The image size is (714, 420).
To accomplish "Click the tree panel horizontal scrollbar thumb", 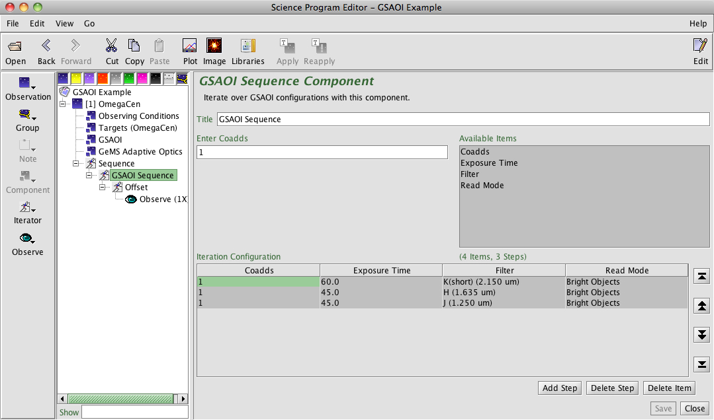I will click(x=120, y=399).
